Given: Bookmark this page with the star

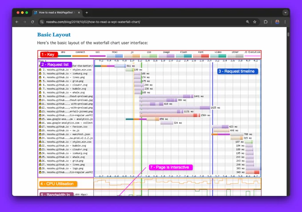Looking at the screenshot, I should click(254, 22).
